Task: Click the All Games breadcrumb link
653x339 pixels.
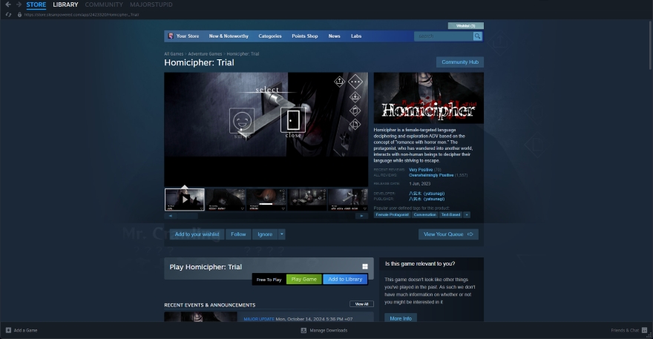Action: (x=174, y=53)
